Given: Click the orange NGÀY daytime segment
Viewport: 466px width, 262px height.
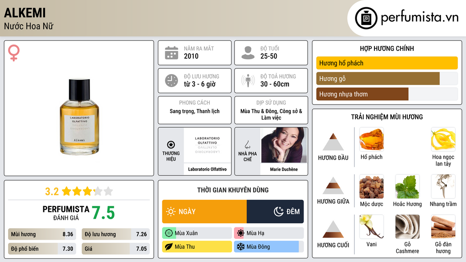Looking at the screenshot, I should [x=204, y=212].
